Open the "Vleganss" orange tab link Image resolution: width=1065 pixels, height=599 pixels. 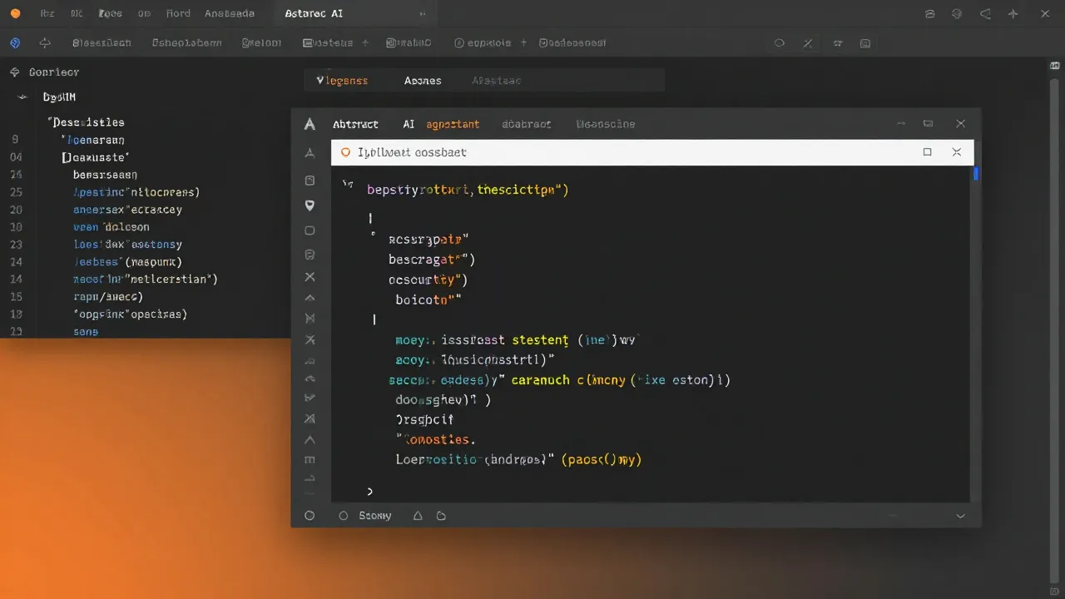point(342,81)
